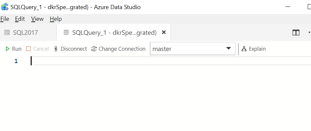This screenshot has height=131, width=311.
Task: Close the SQLQuery_1 tab
Action: [x=164, y=32]
